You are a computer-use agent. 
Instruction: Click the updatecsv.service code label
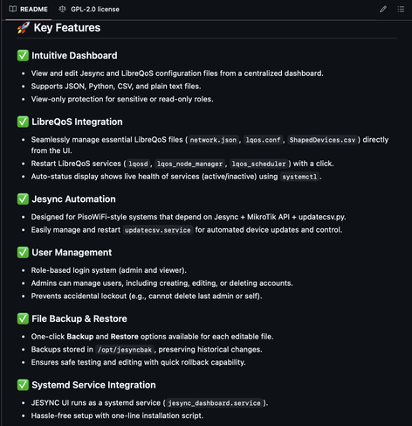pos(158,230)
